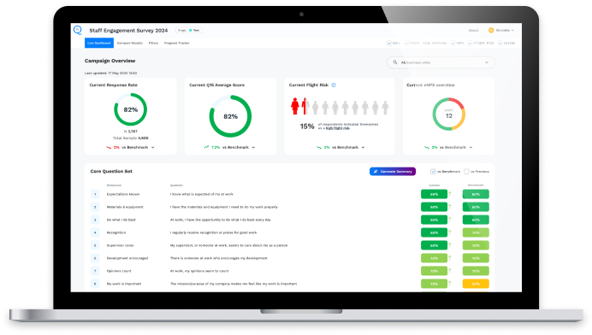The width and height of the screenshot is (592, 335).
Task: Select the Opinions count dimension
Action: 119,271
